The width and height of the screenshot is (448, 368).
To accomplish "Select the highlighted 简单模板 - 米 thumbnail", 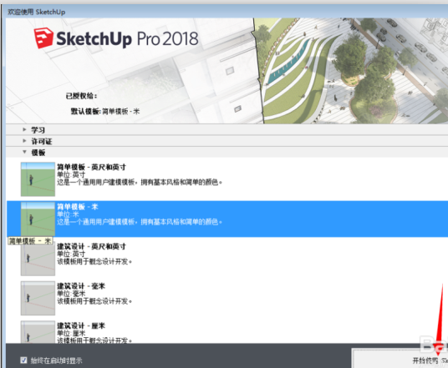I will click(x=38, y=219).
